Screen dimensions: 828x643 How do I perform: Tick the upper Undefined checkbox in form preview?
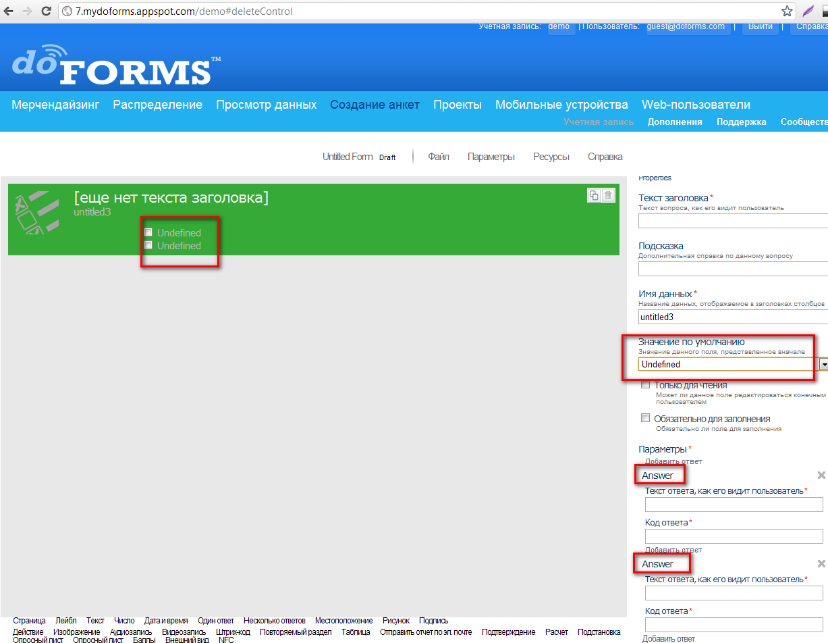tap(148, 232)
